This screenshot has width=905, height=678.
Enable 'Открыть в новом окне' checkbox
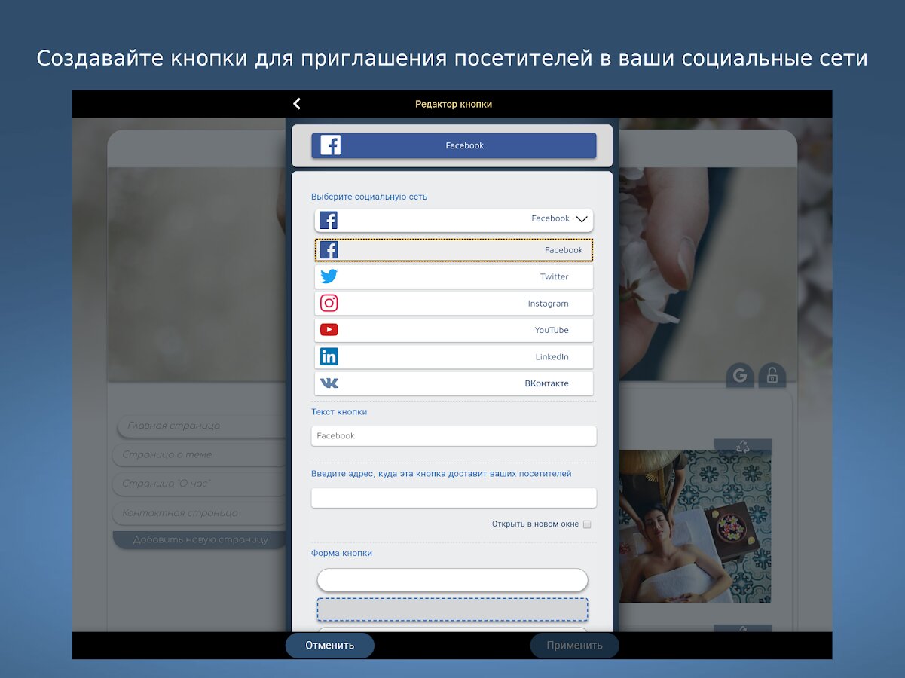tap(587, 524)
